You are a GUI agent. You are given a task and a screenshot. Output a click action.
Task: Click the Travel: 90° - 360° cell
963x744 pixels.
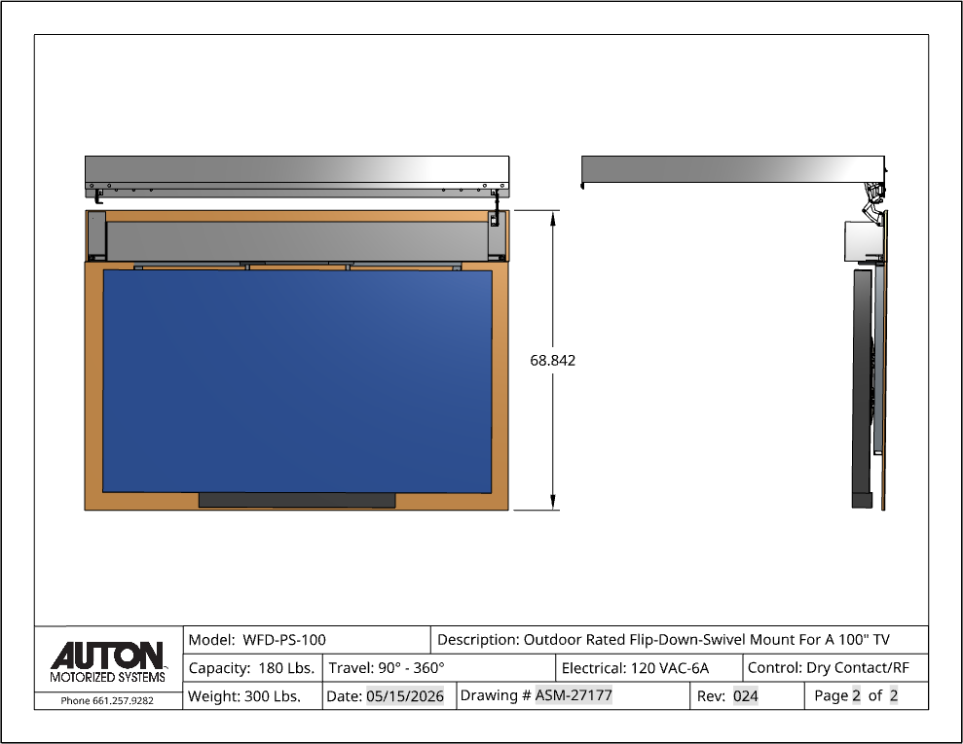point(438,667)
